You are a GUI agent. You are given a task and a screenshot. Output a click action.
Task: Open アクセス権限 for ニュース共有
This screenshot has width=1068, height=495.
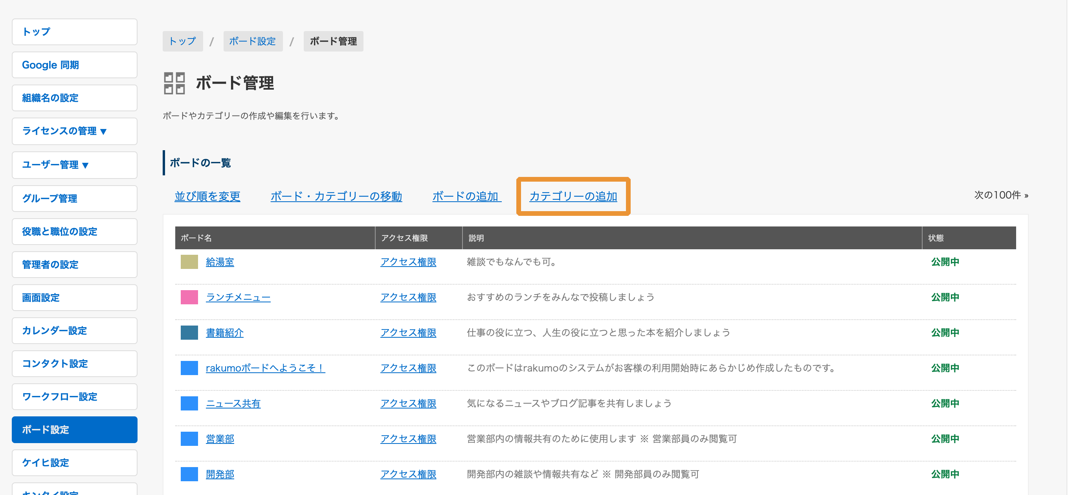pyautogui.click(x=408, y=403)
